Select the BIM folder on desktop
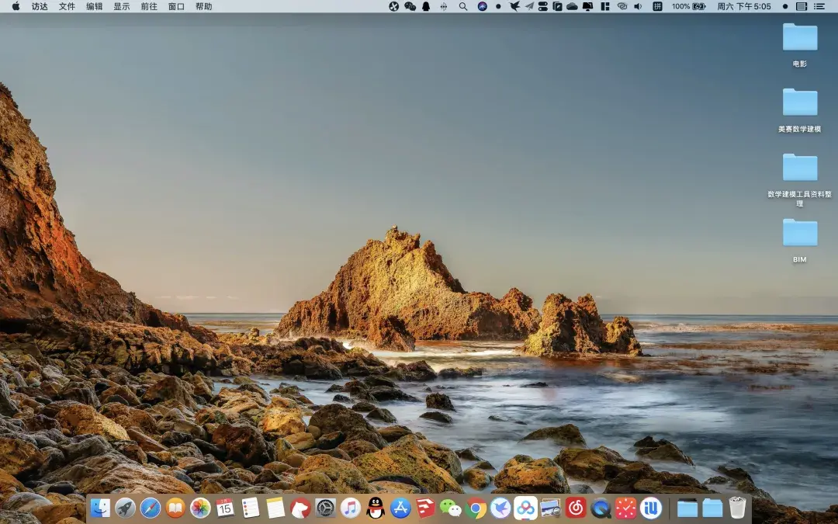838x524 pixels. coord(799,233)
